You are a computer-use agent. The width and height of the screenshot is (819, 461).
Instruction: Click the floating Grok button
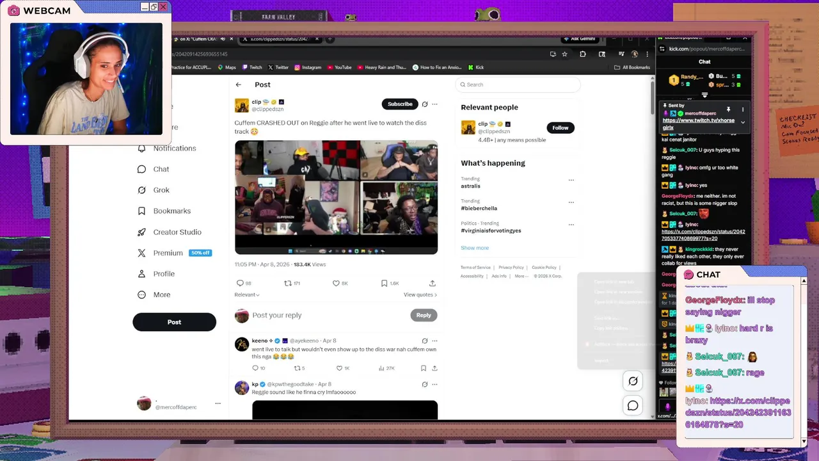[x=633, y=381]
